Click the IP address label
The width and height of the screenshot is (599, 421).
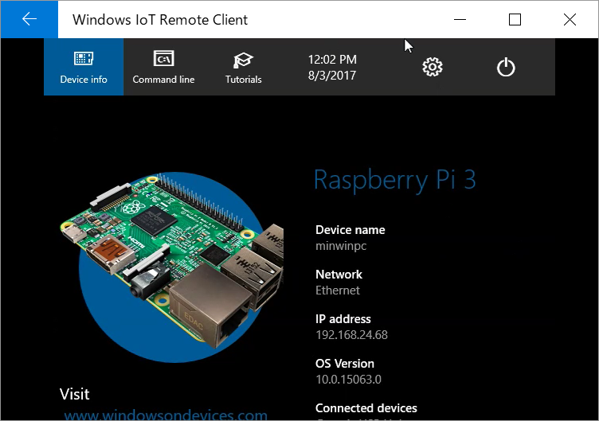(x=343, y=318)
